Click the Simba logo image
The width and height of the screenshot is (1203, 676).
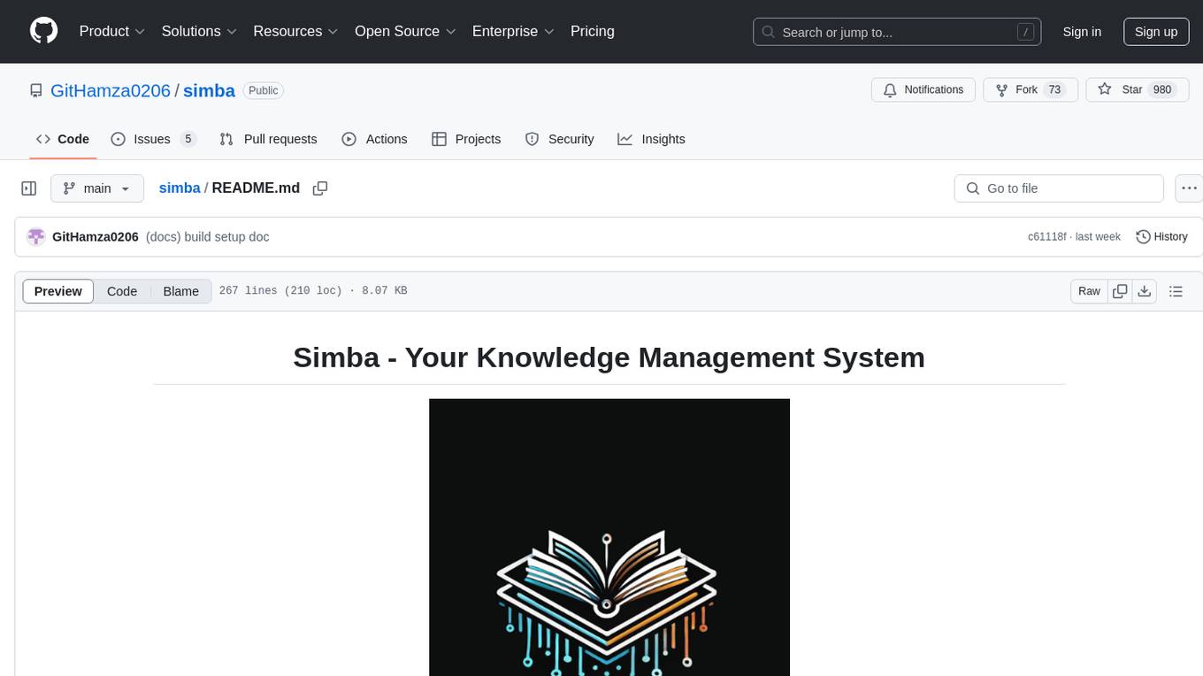(609, 537)
